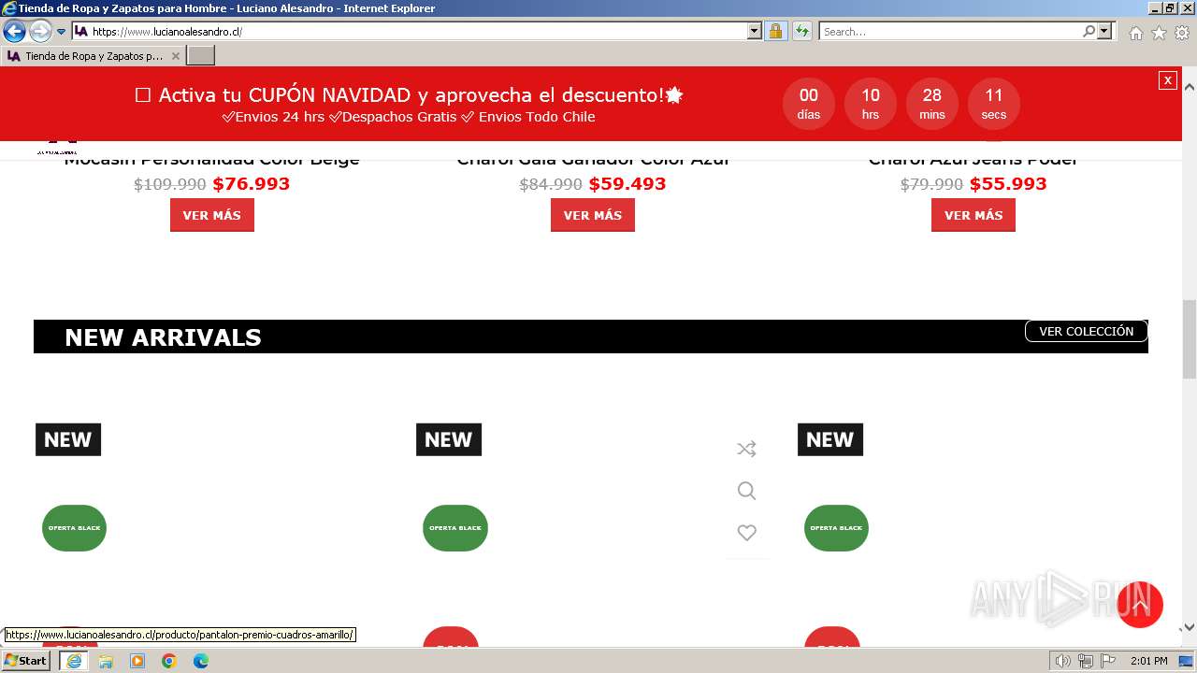
Task: Click the hrs countdown circle
Action: pyautogui.click(x=871, y=104)
